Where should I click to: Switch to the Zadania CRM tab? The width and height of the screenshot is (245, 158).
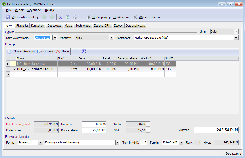pos(102,26)
